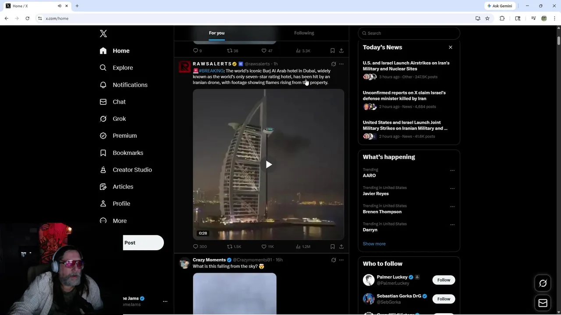This screenshot has width=561, height=315.
Task: Open Grok explain on RAWSALERTS post
Action: click(x=334, y=64)
